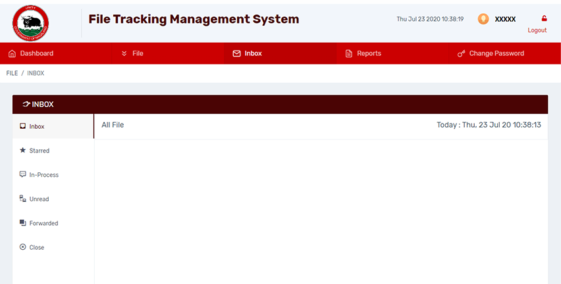Viewport: 561px width, 284px height.
Task: Click the orange user avatar icon
Action: (483, 19)
